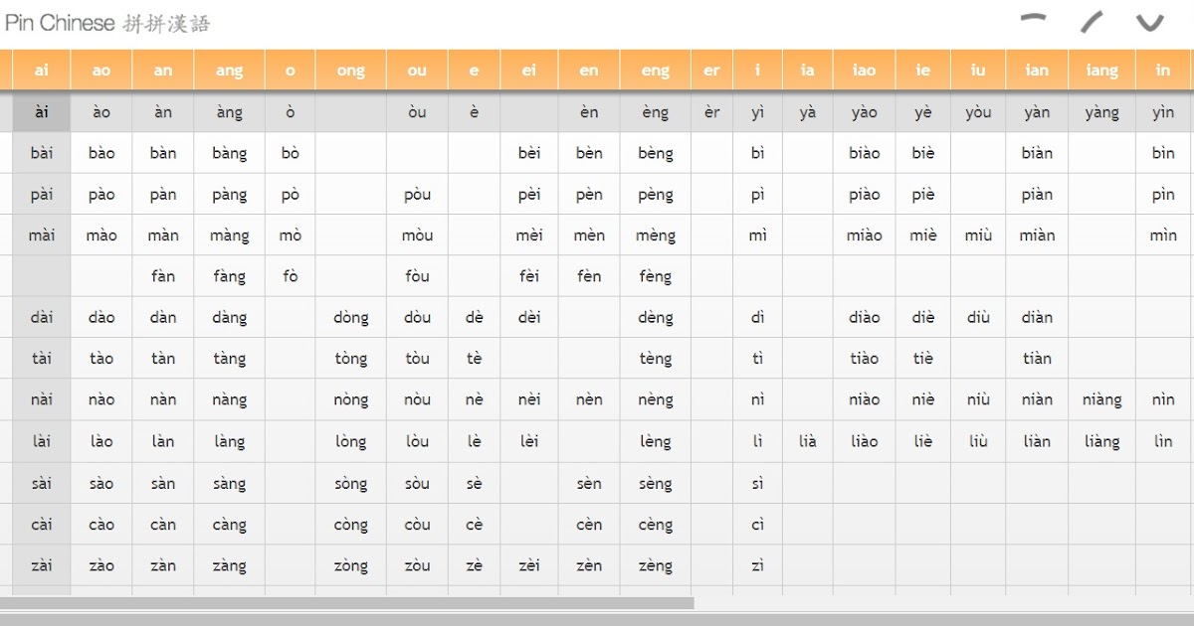Play the syllable 'bài'
The image size is (1194, 626).
tap(40, 152)
